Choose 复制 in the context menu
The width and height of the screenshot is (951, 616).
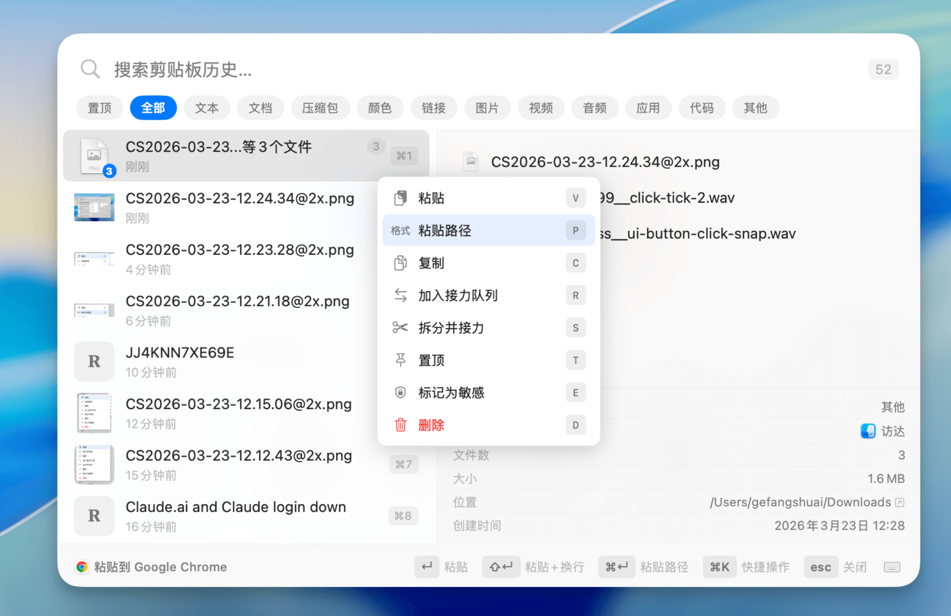(488, 263)
